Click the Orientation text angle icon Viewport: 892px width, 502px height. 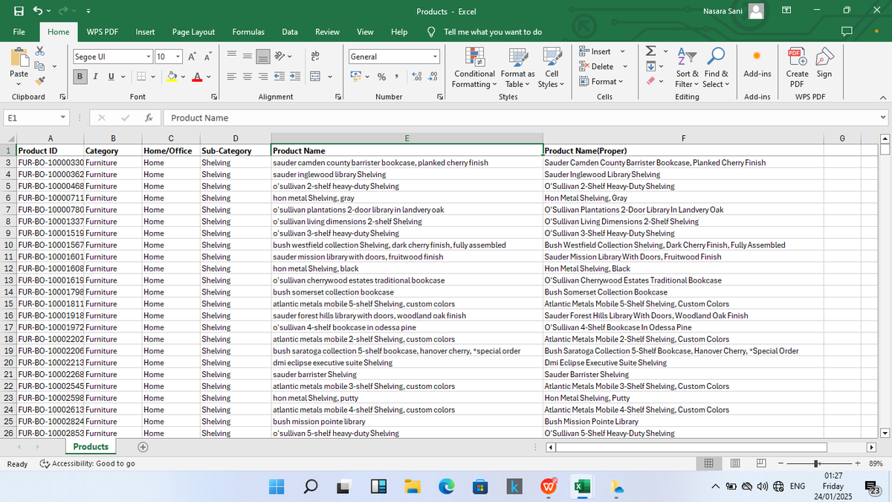coord(280,57)
